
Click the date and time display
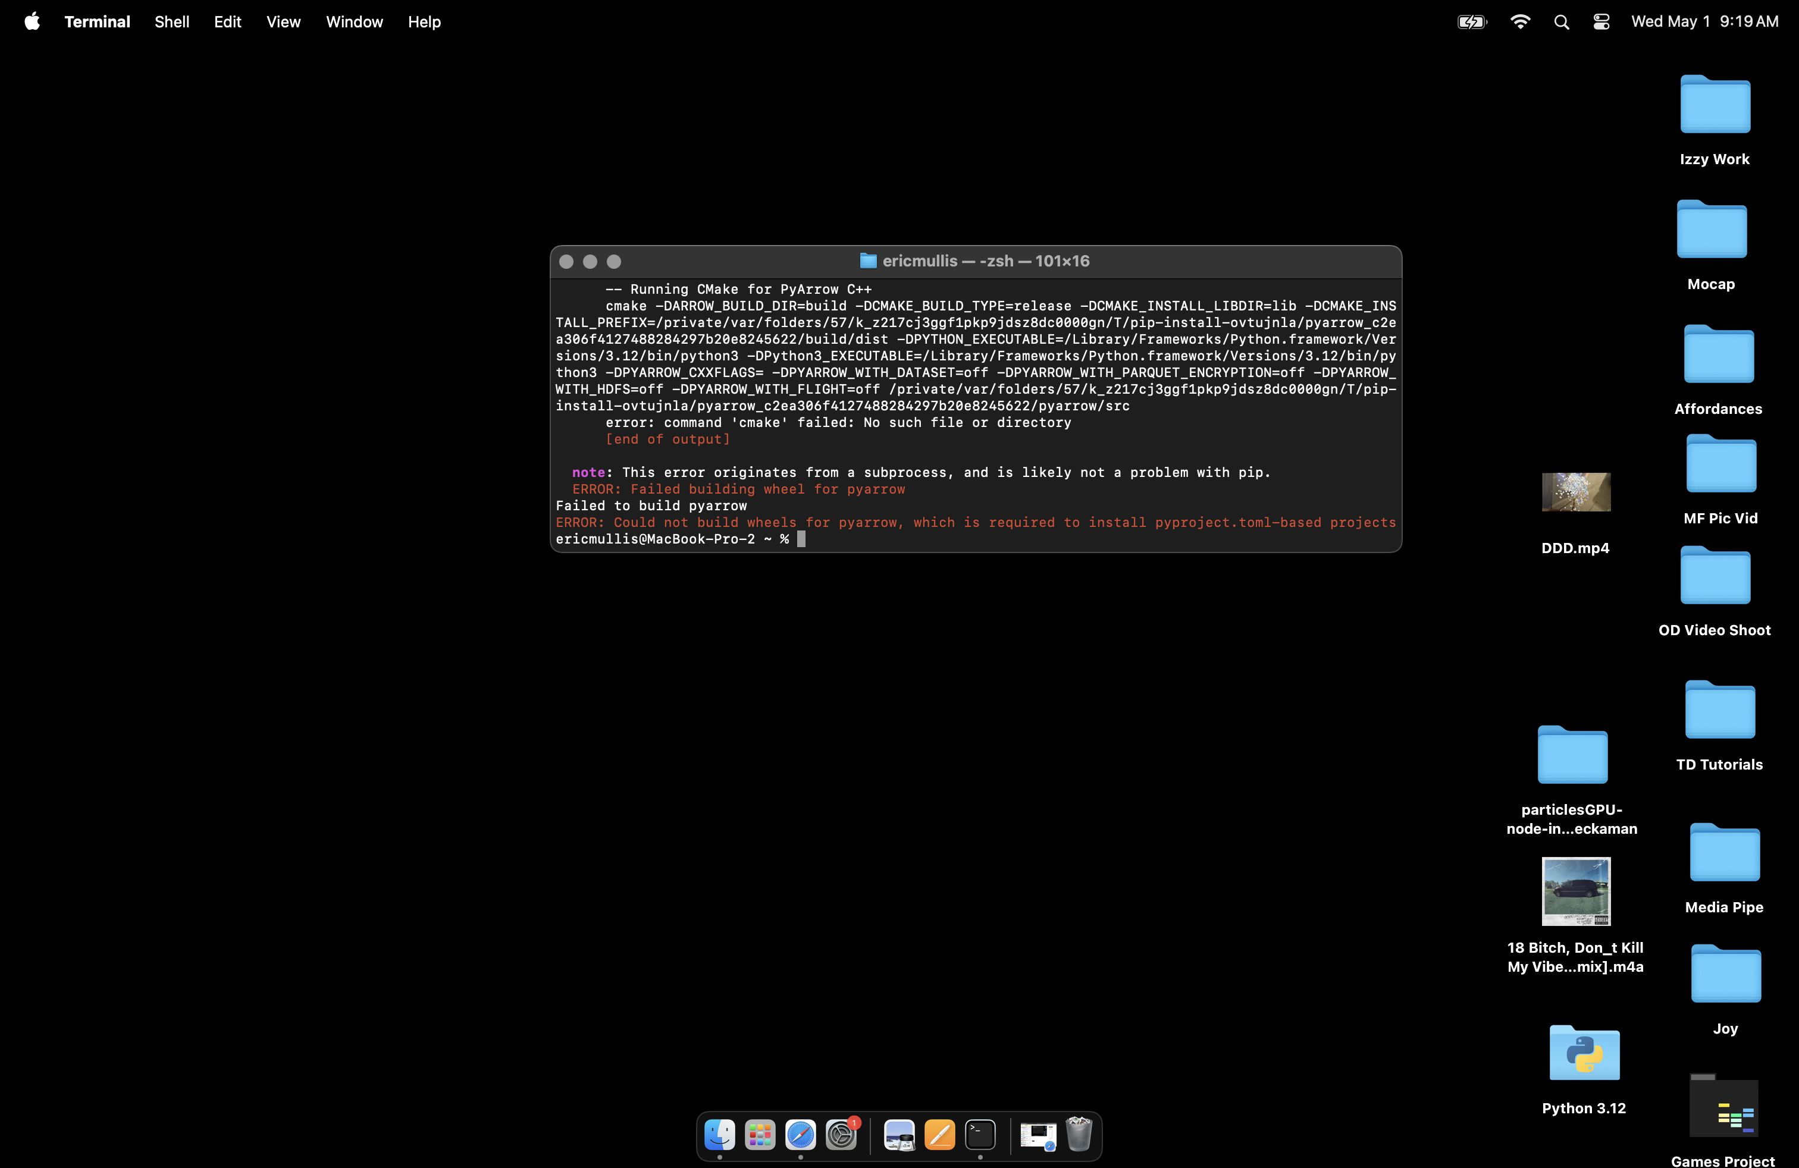[x=1704, y=22]
